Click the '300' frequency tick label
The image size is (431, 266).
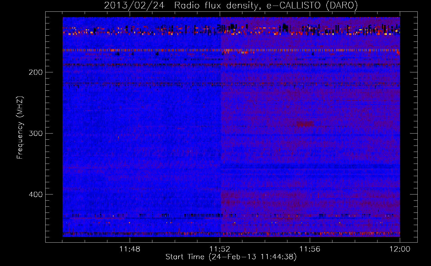36,133
